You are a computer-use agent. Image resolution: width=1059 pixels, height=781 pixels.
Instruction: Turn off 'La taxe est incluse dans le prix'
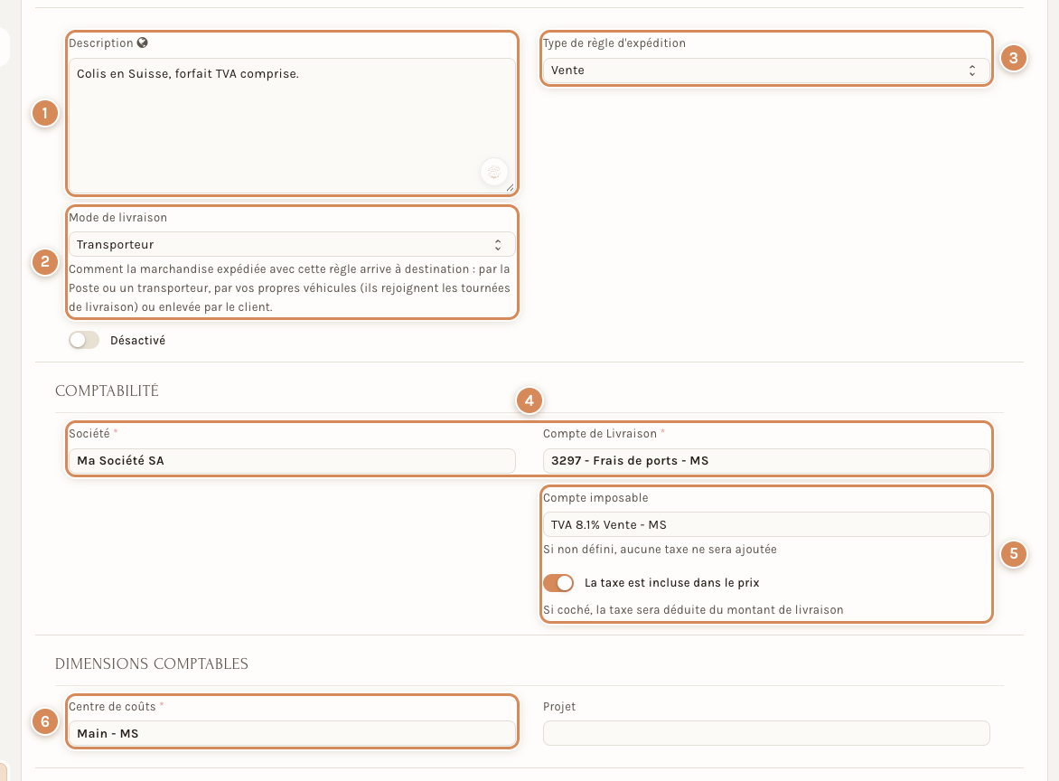(x=558, y=582)
